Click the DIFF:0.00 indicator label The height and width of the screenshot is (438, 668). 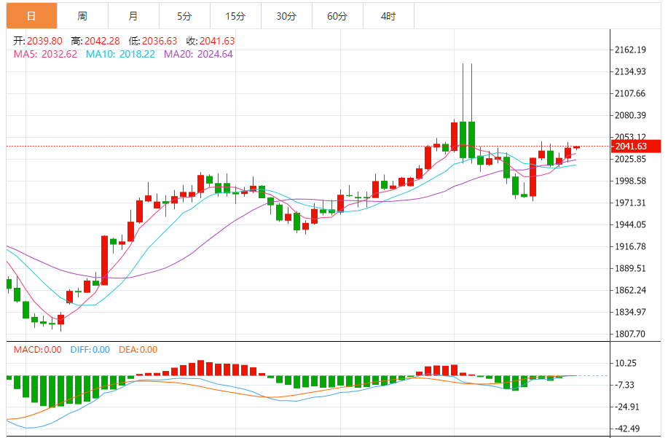click(x=90, y=350)
